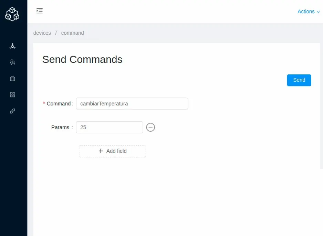Click the chevron arrow next to Actions
323x236 pixels.
pos(318,12)
